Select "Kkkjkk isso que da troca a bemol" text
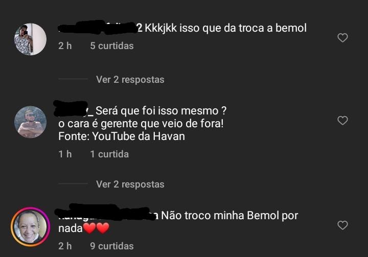368x257 pixels. coord(225,28)
